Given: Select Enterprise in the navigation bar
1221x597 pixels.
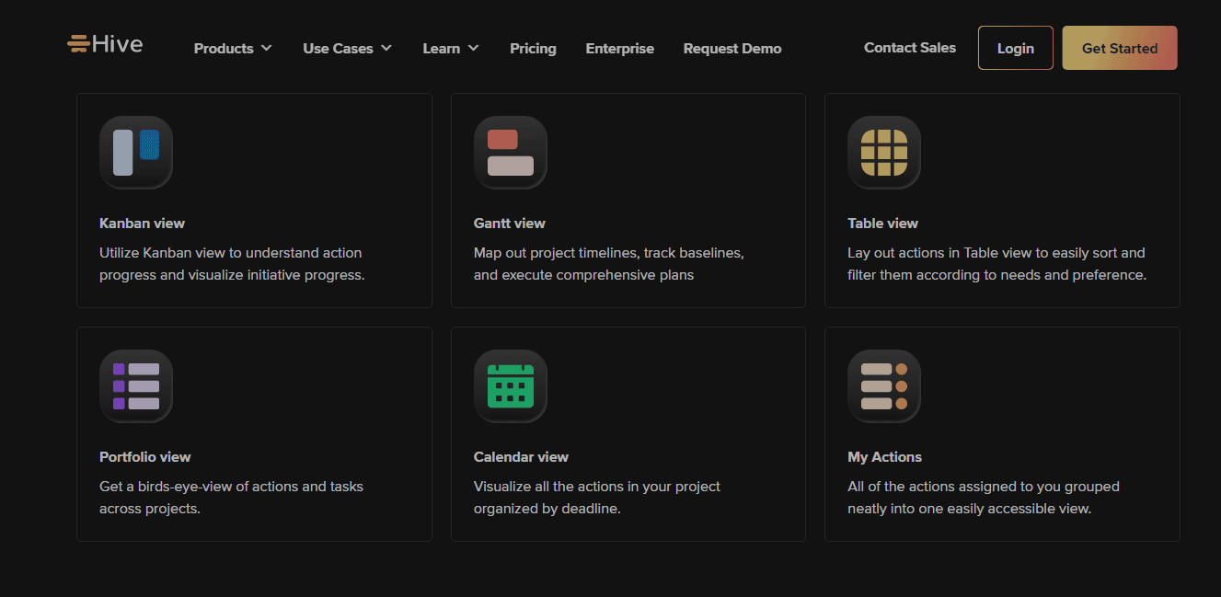Looking at the screenshot, I should coord(619,48).
